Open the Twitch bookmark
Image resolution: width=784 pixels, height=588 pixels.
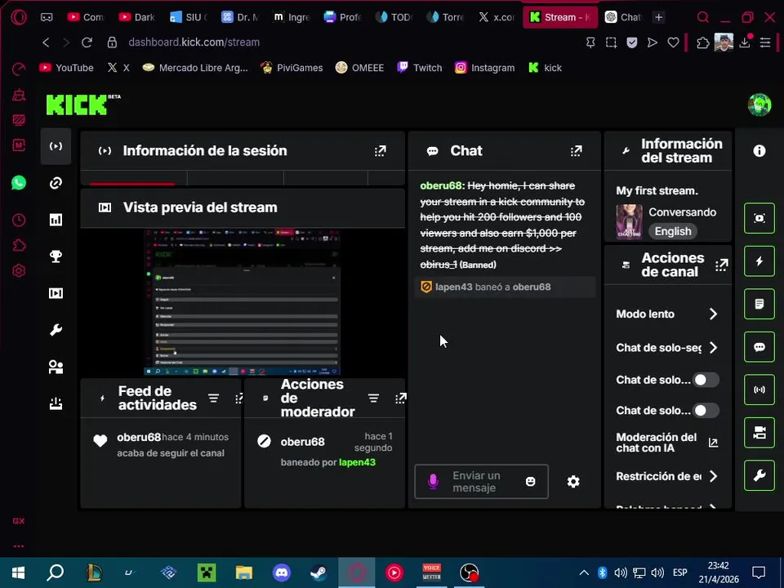click(420, 68)
